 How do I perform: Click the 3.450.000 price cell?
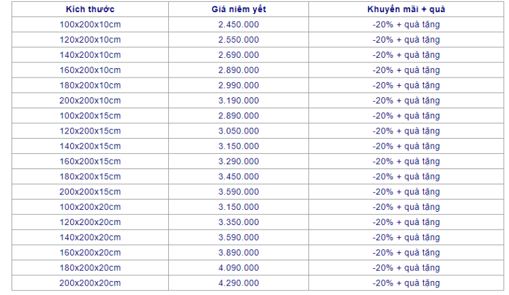[x=238, y=177]
